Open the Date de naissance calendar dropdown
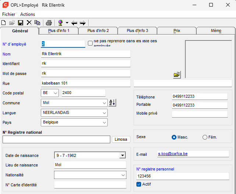 click(123, 155)
